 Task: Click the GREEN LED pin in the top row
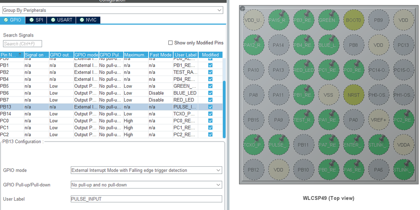328,20
